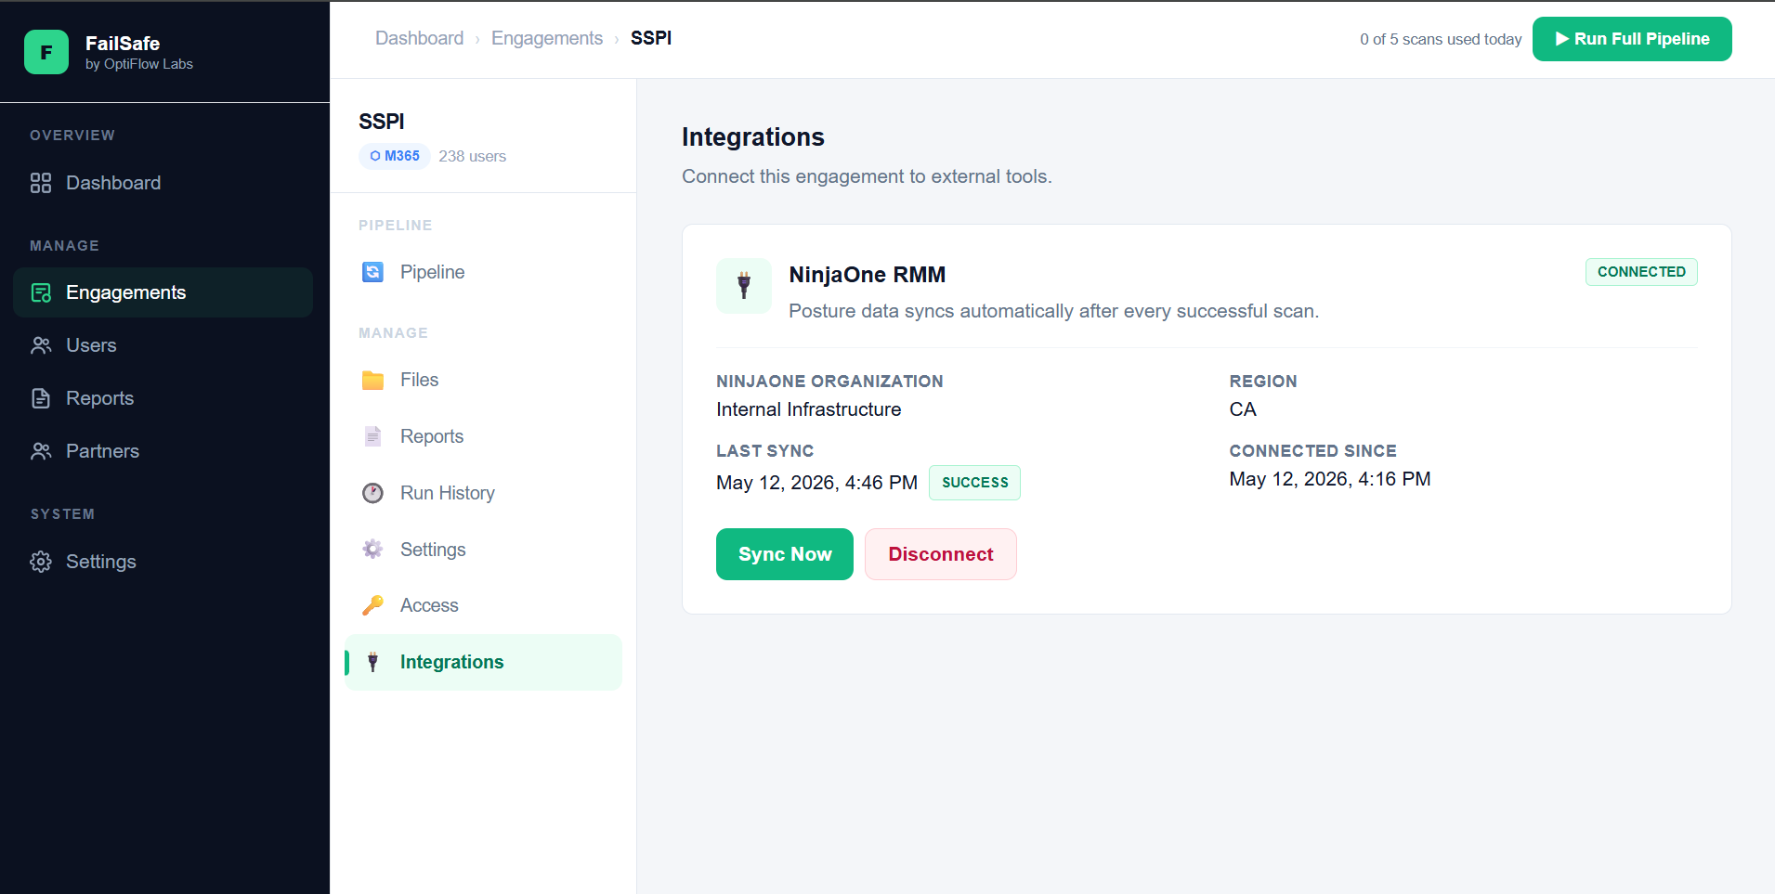
Task: Click the 'Posture data syncs automatically' description
Action: tap(1054, 311)
